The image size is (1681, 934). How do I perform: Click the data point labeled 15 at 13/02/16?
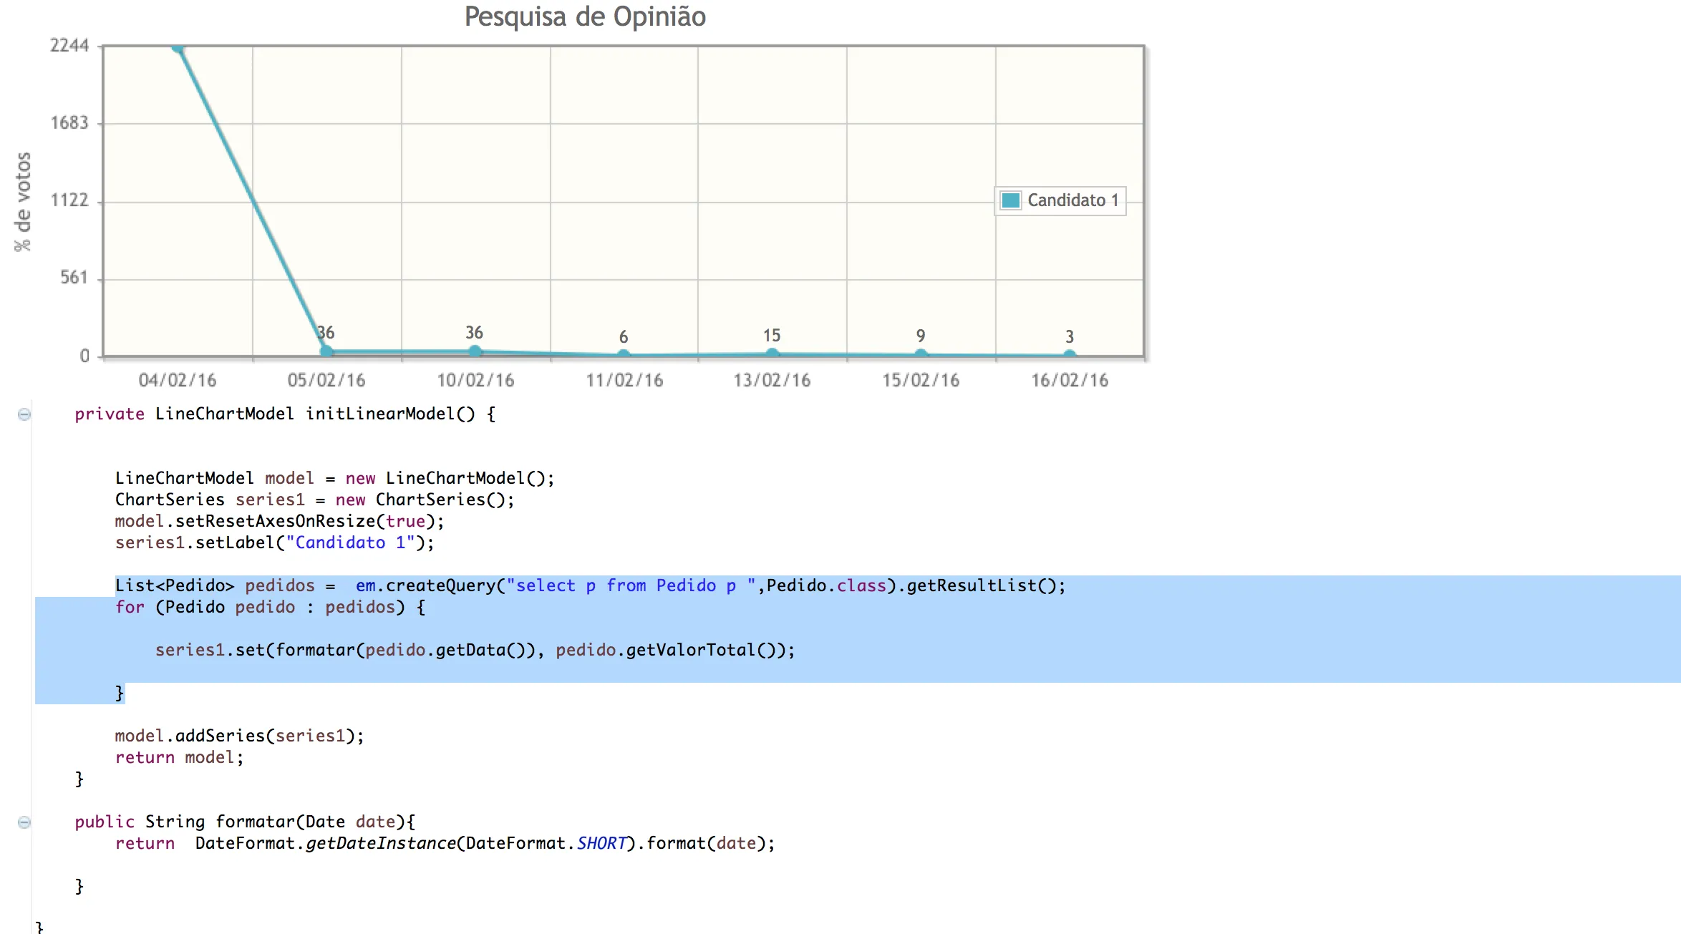(772, 353)
